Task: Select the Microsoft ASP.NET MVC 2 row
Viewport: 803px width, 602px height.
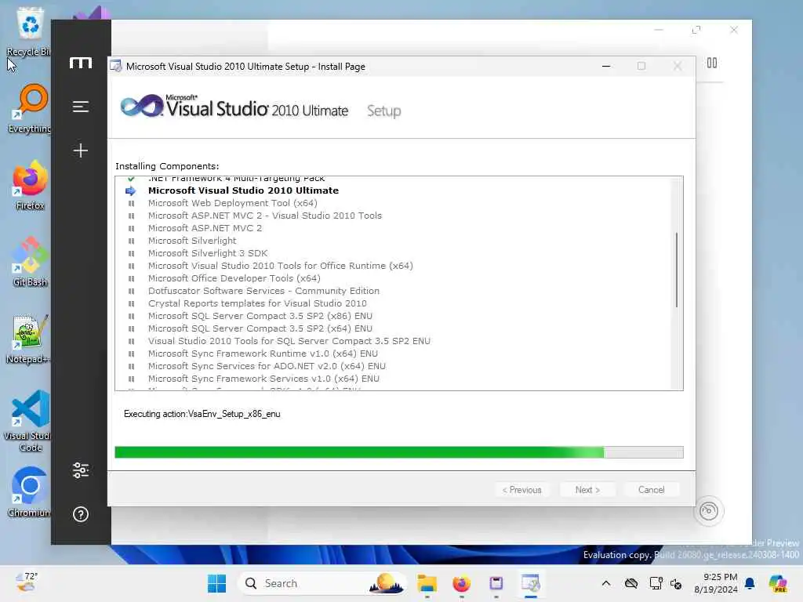Action: tap(205, 228)
